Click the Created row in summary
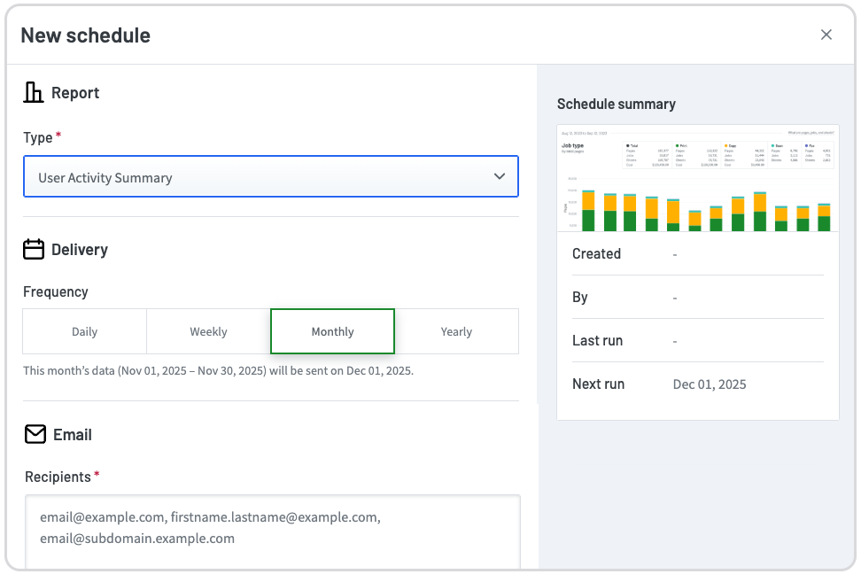Screen dimensions: 861x574 pyautogui.click(x=596, y=253)
